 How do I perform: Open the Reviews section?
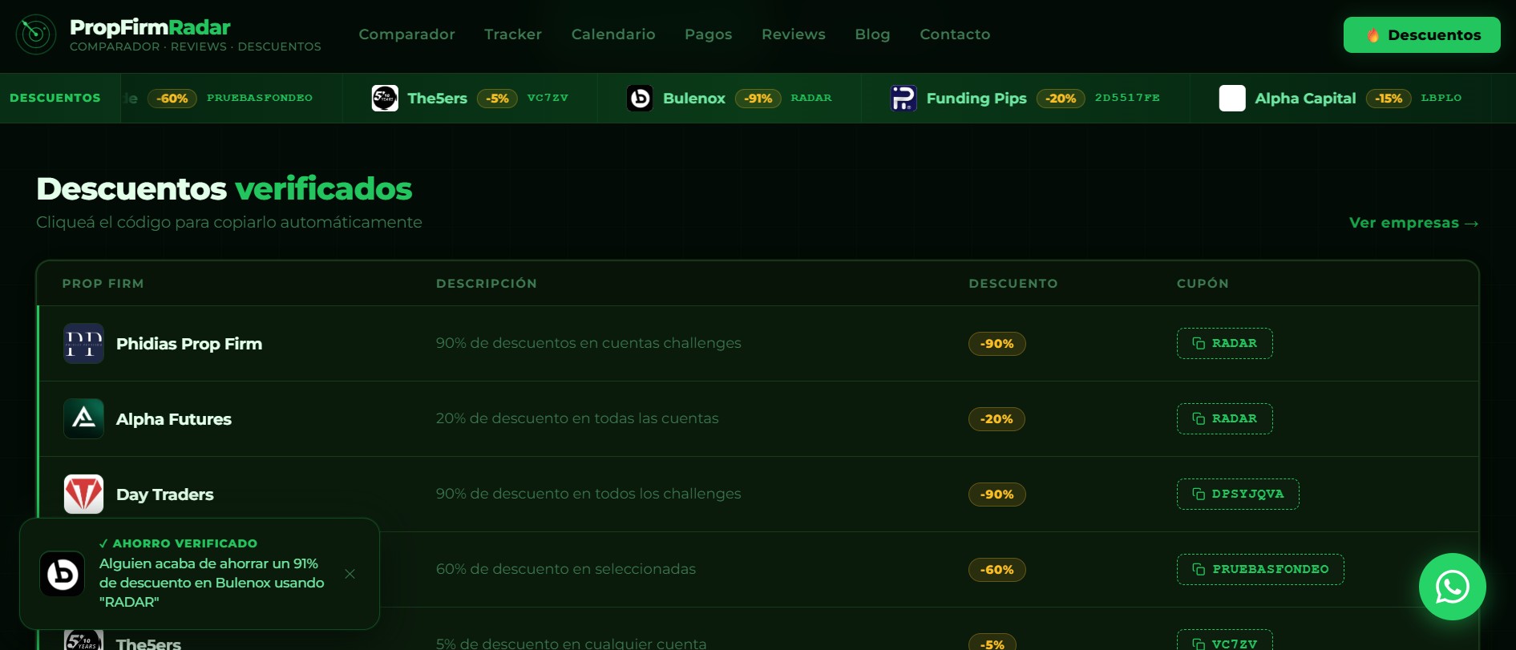pyautogui.click(x=794, y=34)
